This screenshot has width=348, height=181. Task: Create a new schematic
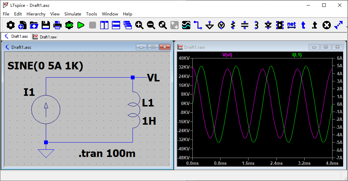pos(22,25)
